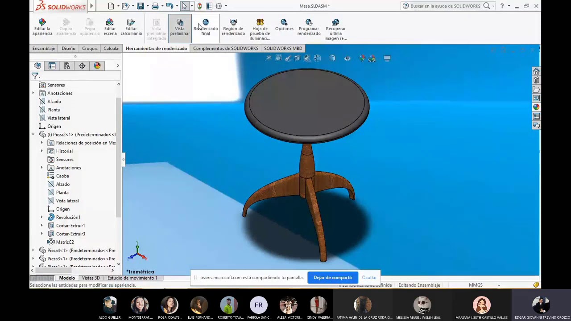
Task: Open view settings monitor icon
Action: click(x=387, y=58)
